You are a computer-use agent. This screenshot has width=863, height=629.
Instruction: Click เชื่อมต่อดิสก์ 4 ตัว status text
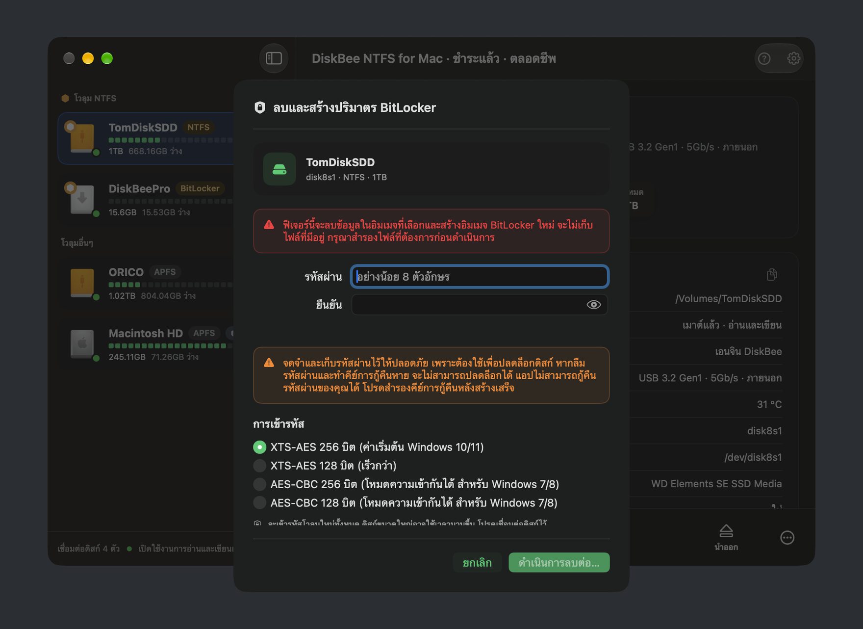click(89, 549)
